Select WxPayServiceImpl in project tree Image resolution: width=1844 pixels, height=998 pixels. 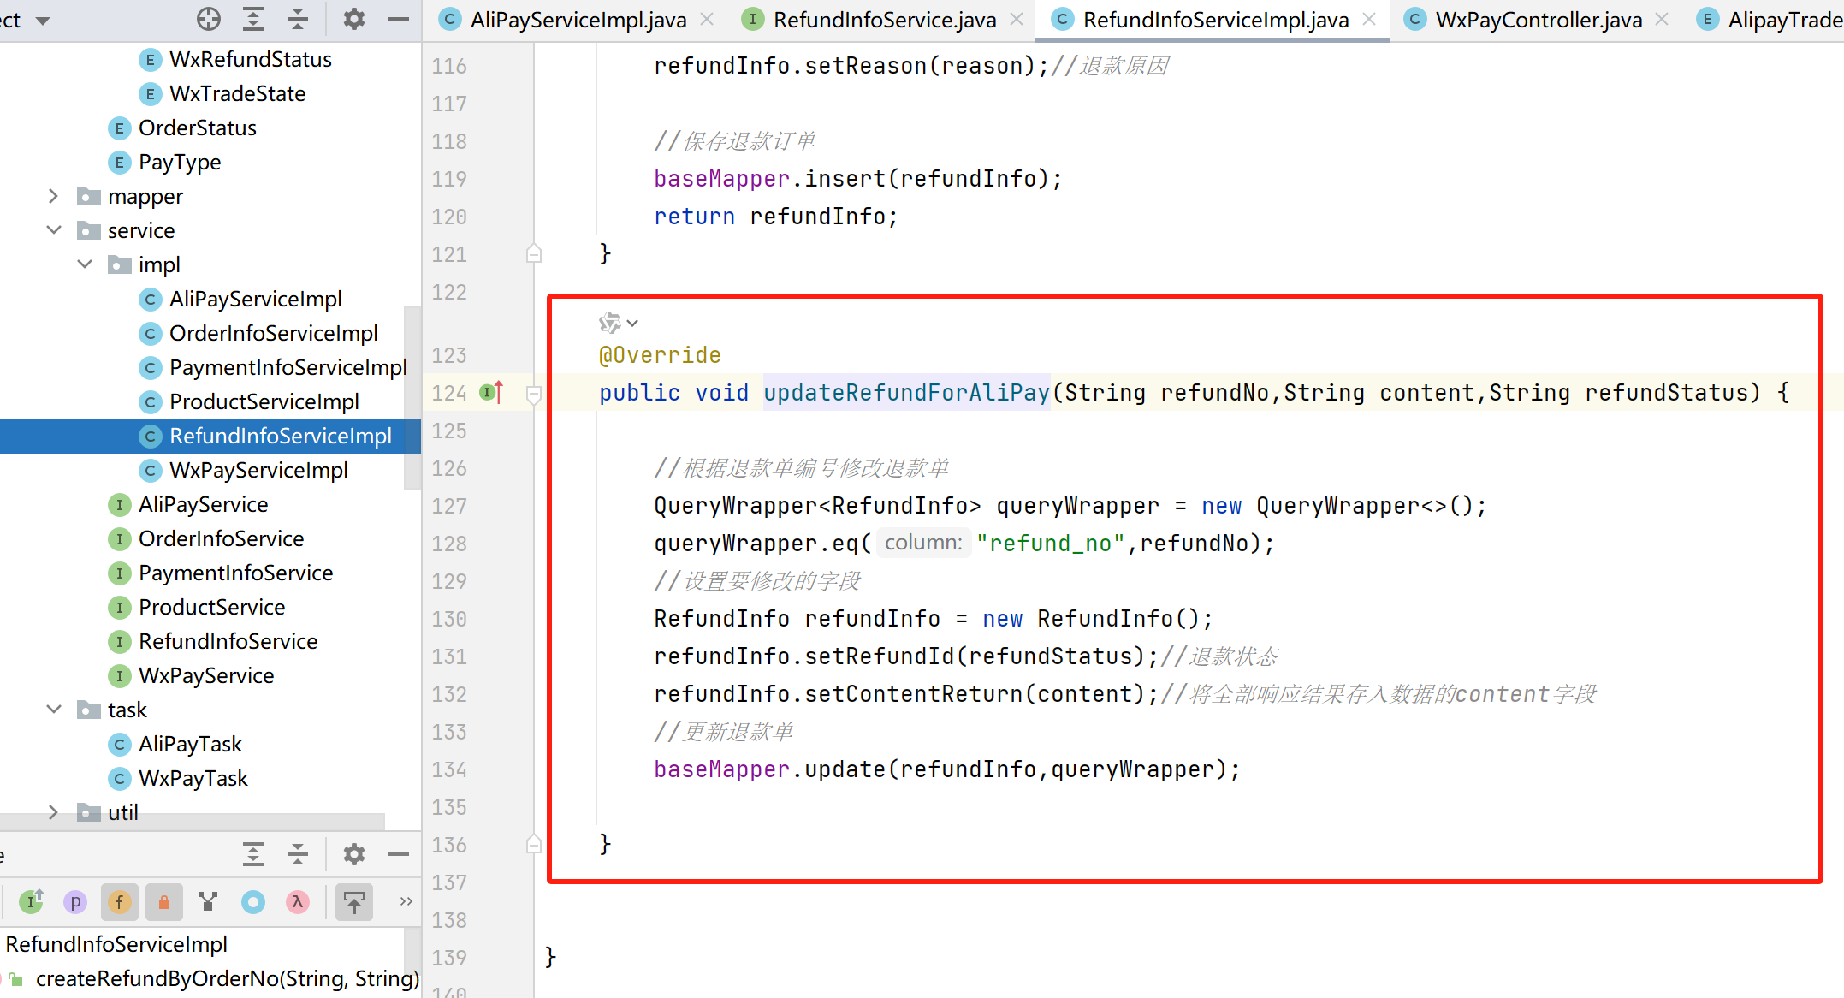coord(258,470)
